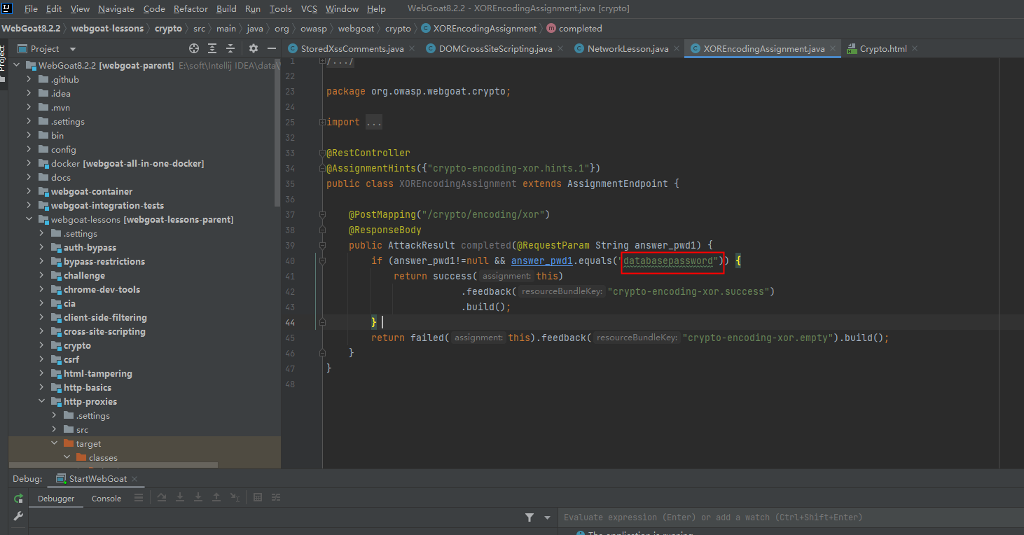1024x535 pixels.
Task: Switch to the Console tab
Action: (106, 498)
